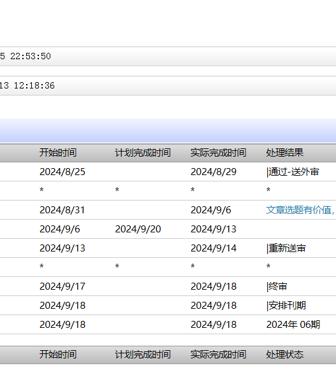Image resolution: width=336 pixels, height=375 pixels.
Task: Click the 重新送审 result cell
Action: [286, 248]
